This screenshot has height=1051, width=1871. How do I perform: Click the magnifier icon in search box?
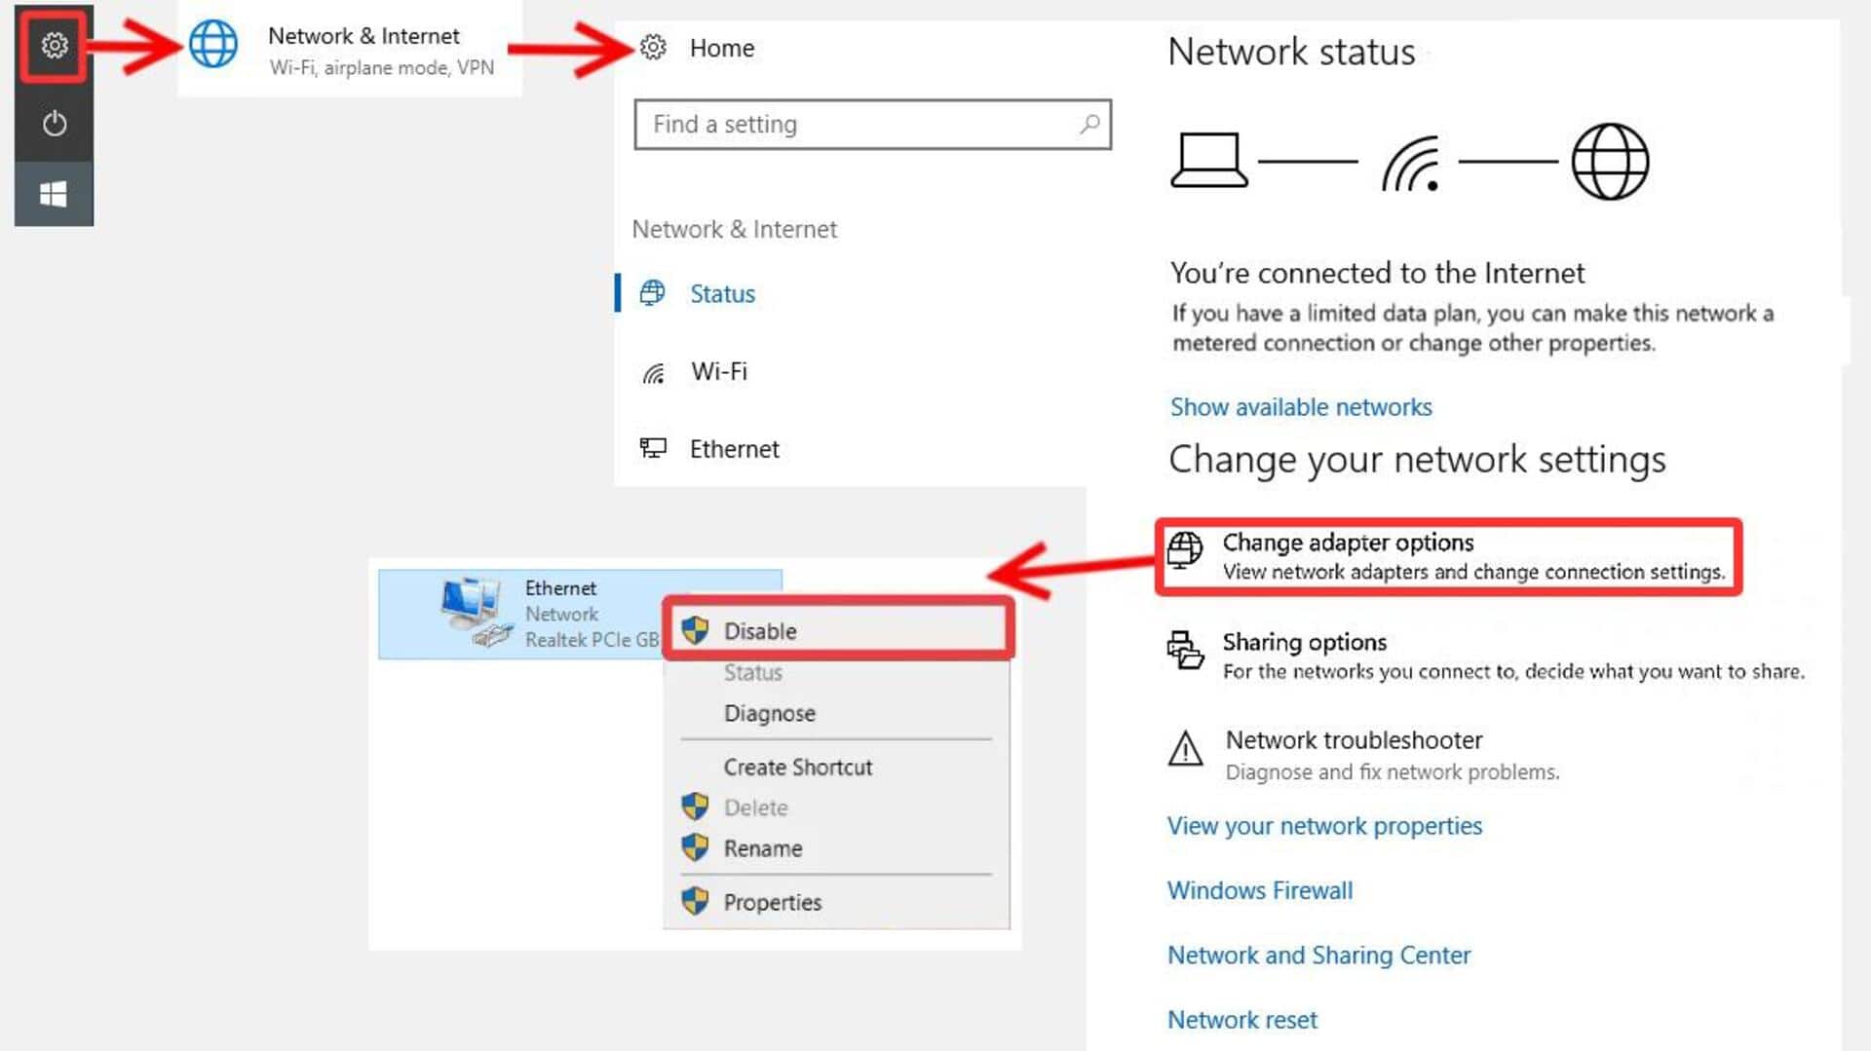[1089, 124]
